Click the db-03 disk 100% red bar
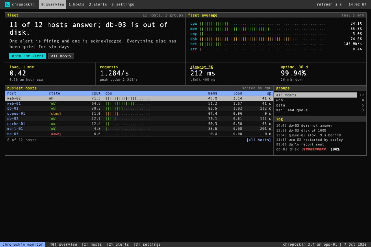Screen dimensions: 371x247 314,149
